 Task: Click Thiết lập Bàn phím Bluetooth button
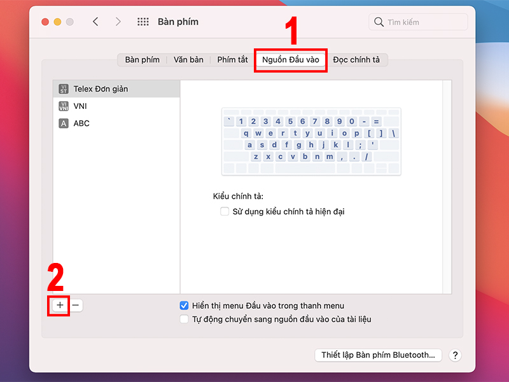(378, 355)
